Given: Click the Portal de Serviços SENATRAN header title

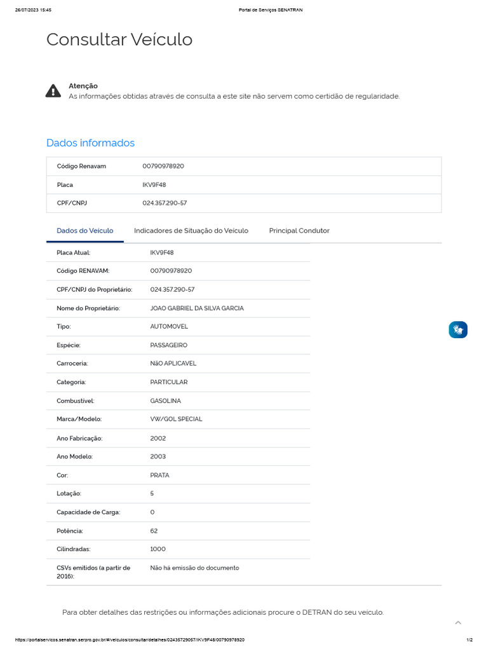Looking at the screenshot, I should pyautogui.click(x=271, y=10).
